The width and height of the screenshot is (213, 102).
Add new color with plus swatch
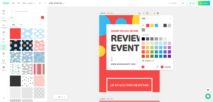(x=143, y=25)
